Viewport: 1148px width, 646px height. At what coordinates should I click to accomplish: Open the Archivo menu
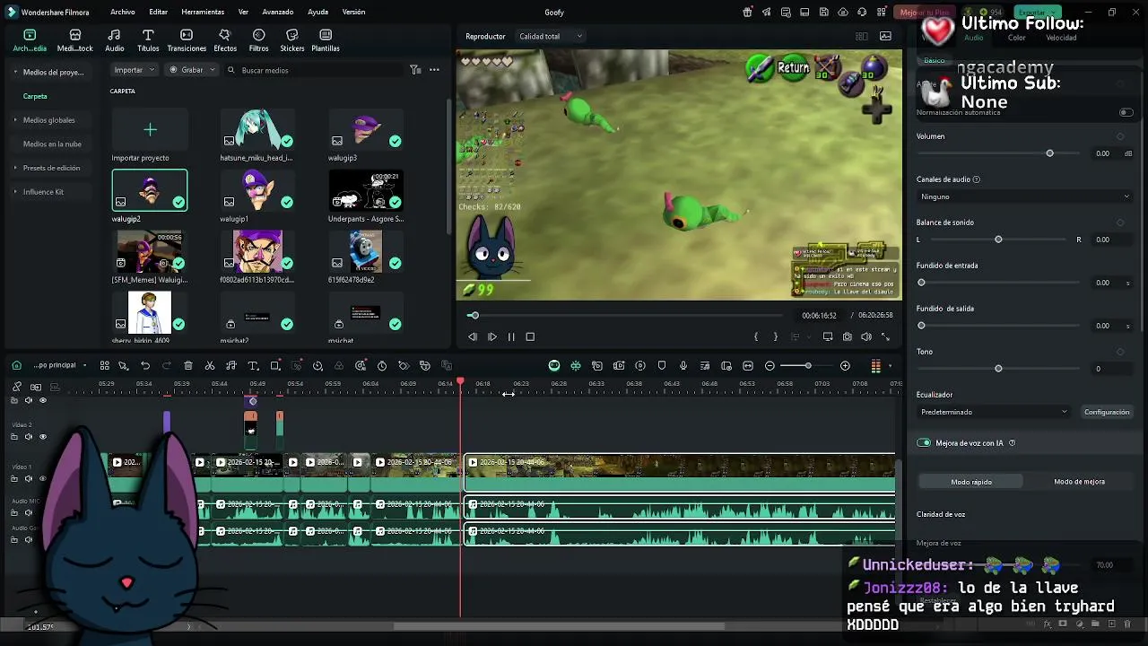pos(123,13)
